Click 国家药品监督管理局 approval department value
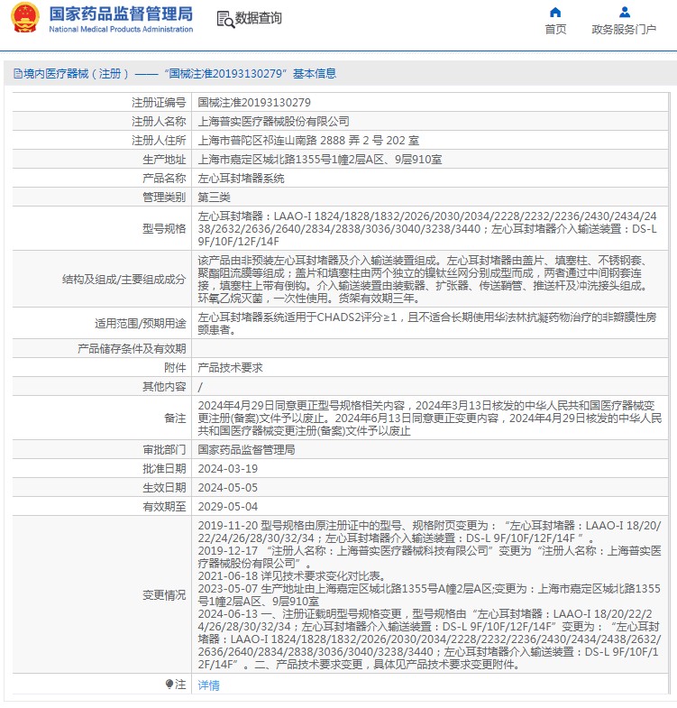The width and height of the screenshot is (677, 708). tap(246, 450)
